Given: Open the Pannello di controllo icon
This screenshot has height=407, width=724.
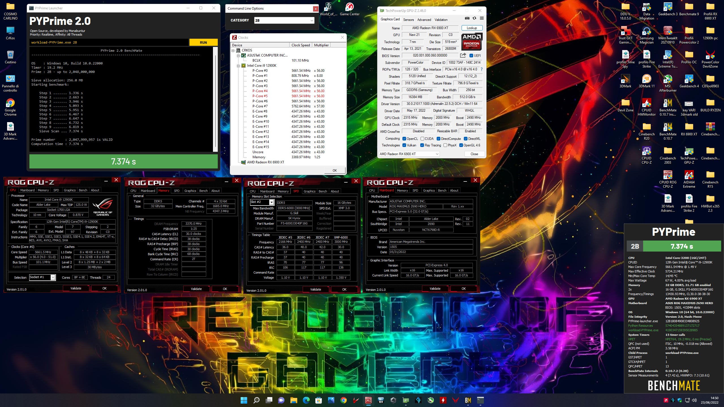Looking at the screenshot, I should 10,83.
